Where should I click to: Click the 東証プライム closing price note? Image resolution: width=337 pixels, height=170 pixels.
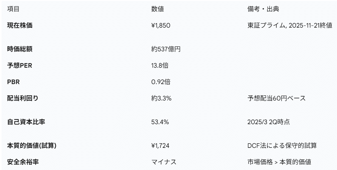tap(290, 25)
